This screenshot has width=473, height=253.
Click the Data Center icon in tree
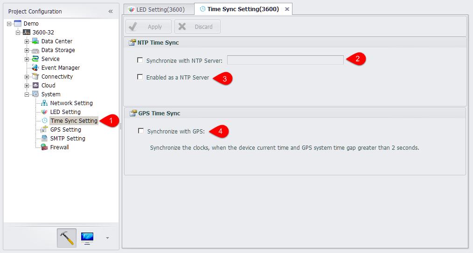(35, 41)
